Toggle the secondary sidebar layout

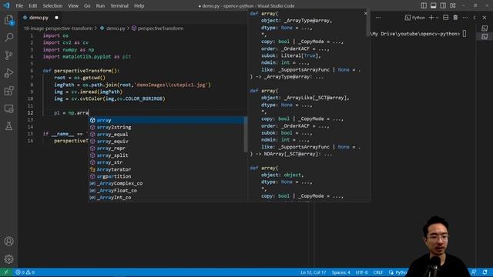[443, 5]
